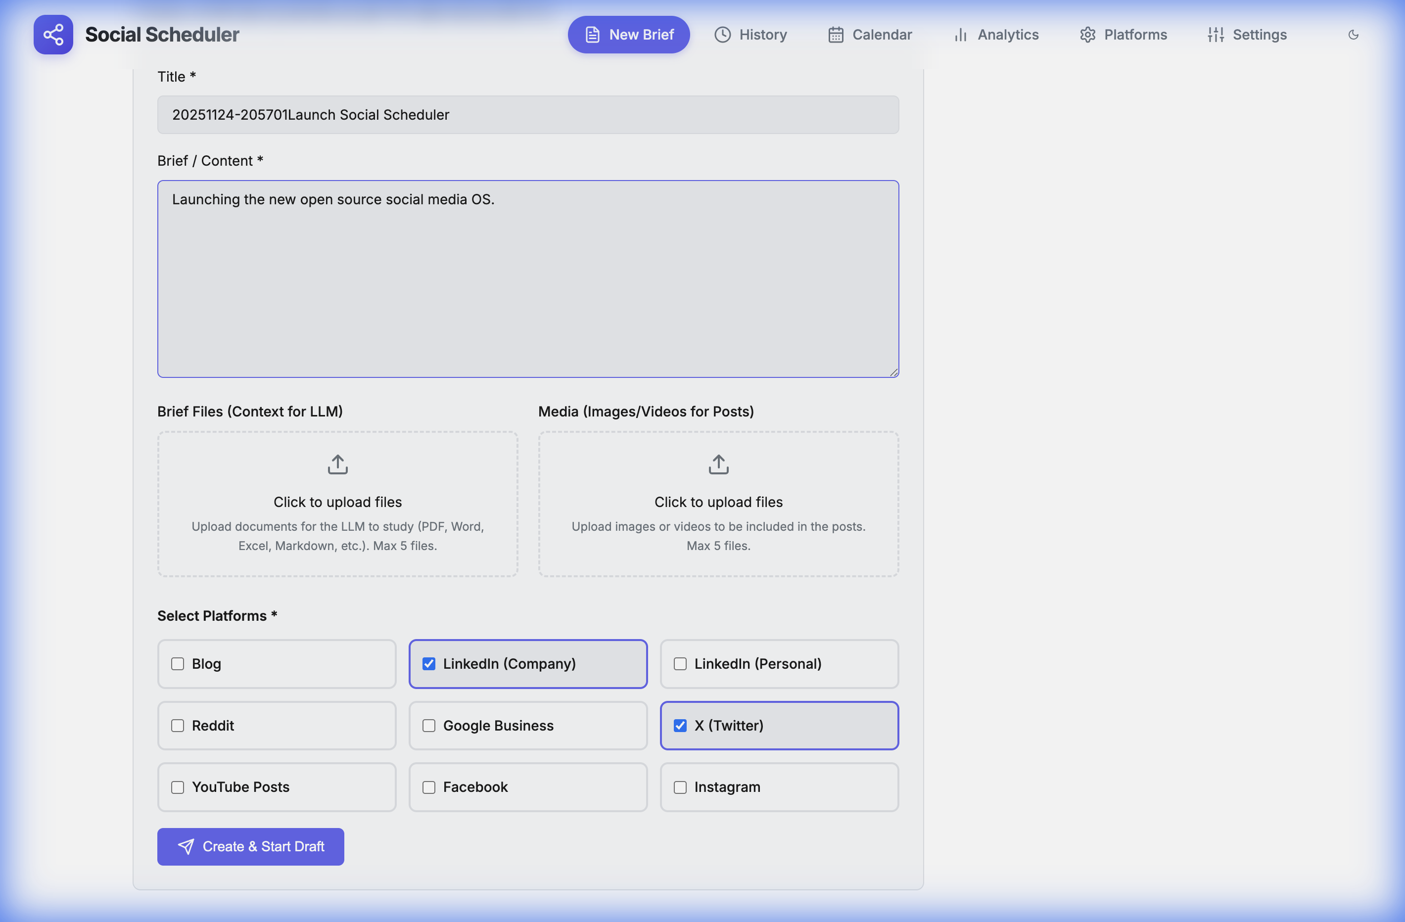Toggle dark mode with the moon icon
The width and height of the screenshot is (1405, 922).
[x=1354, y=35]
